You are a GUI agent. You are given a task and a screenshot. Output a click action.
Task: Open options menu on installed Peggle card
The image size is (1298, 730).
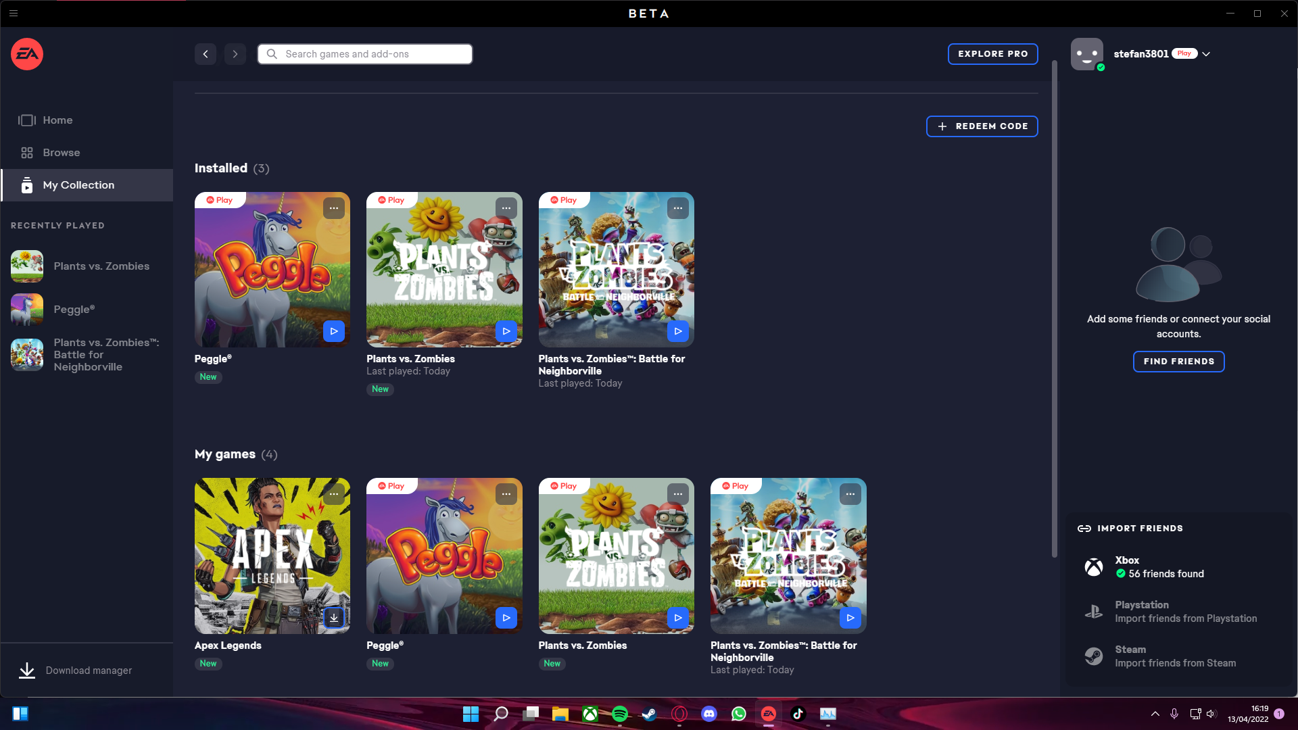point(334,208)
